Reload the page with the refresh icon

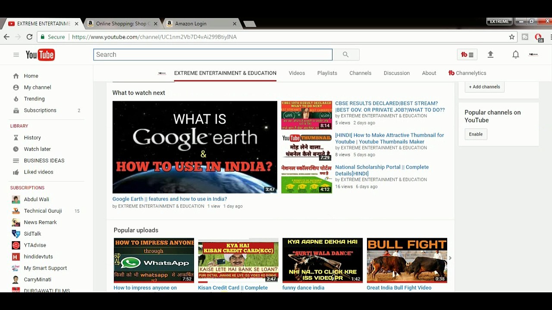[29, 37]
